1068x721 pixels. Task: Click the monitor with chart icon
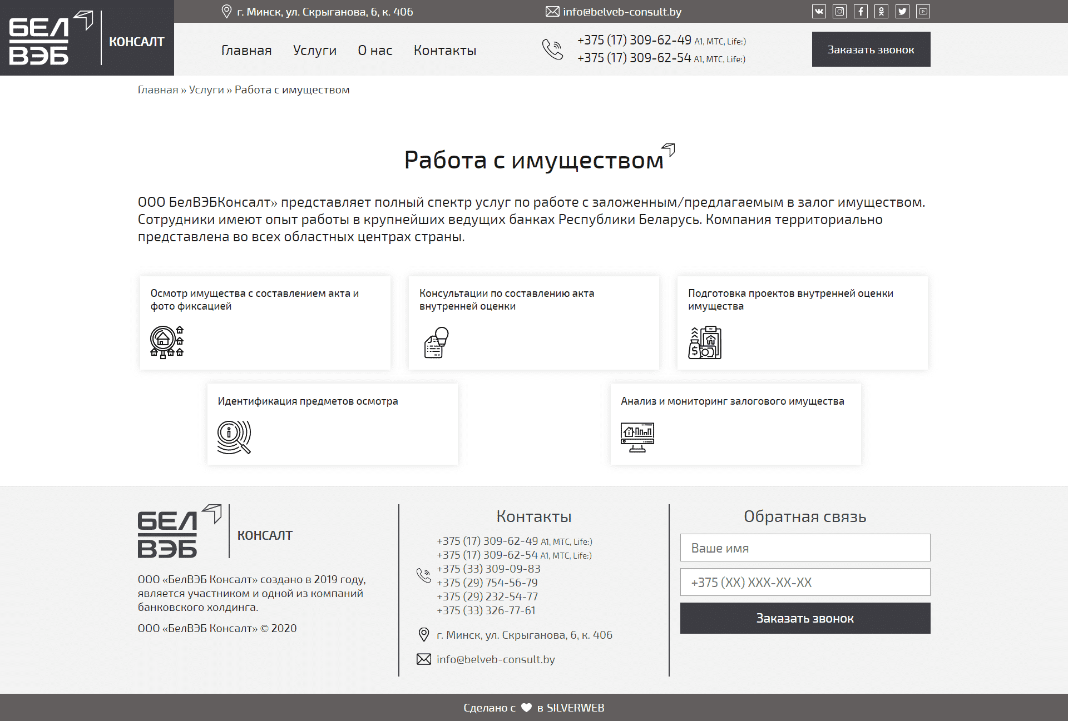[637, 437]
